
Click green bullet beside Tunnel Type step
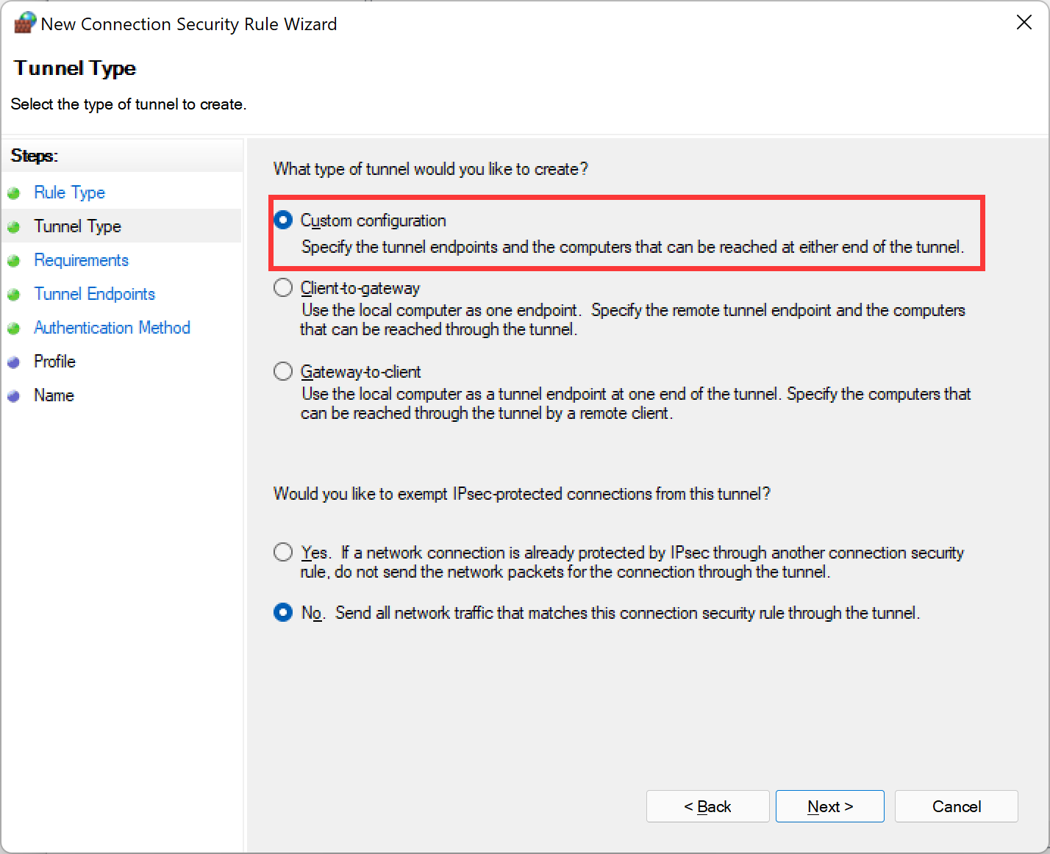point(13,227)
